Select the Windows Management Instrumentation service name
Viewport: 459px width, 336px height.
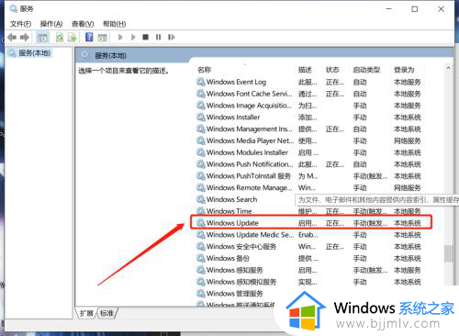(249, 129)
